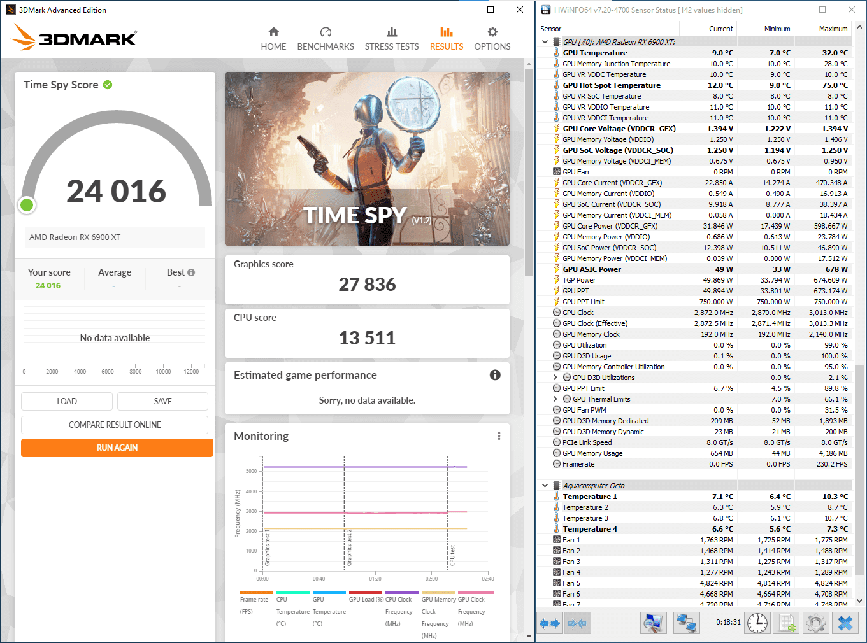Click the GPU Memory Clock legend swatch
Image resolution: width=867 pixels, height=643 pixels.
point(438,592)
